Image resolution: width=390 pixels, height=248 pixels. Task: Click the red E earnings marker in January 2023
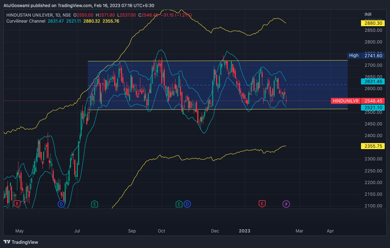pos(262,204)
